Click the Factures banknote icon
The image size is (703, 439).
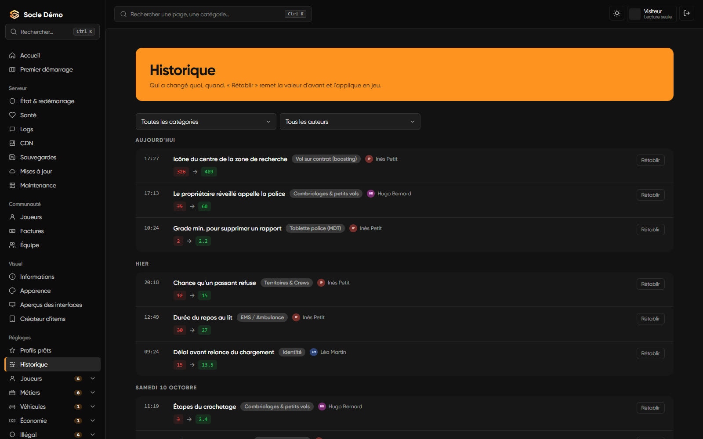pyautogui.click(x=12, y=231)
